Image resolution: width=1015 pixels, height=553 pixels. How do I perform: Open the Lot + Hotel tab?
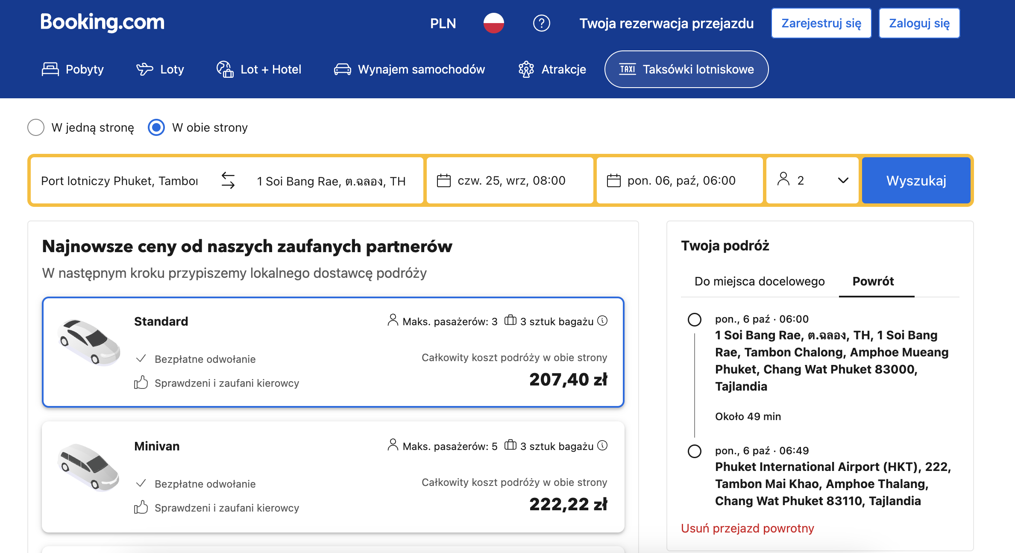coord(259,69)
